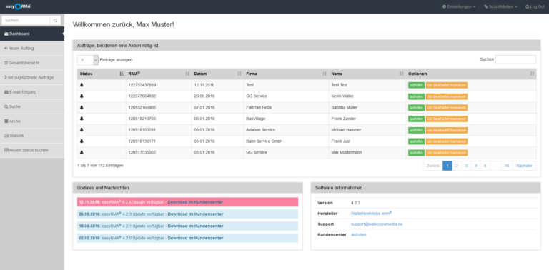Click sort arrows on the RMA column
This screenshot has width=549, height=270.
click(x=187, y=74)
